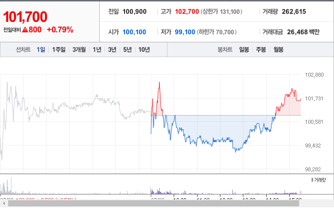Open the 주봉 candle chart

click(261, 49)
